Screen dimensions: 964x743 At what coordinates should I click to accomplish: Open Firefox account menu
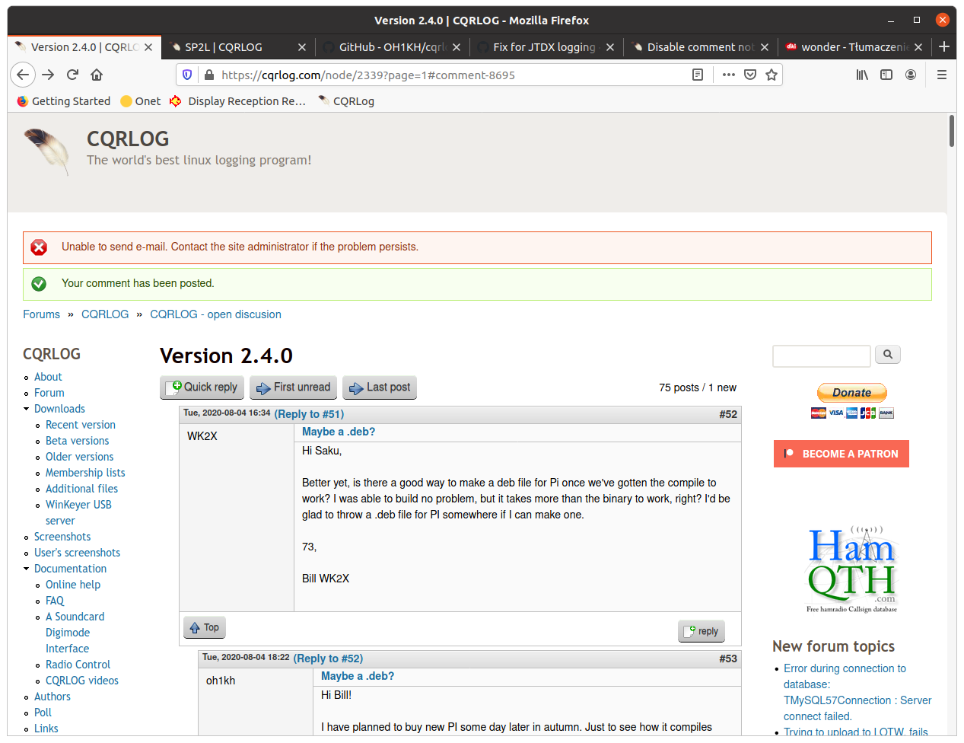[911, 75]
